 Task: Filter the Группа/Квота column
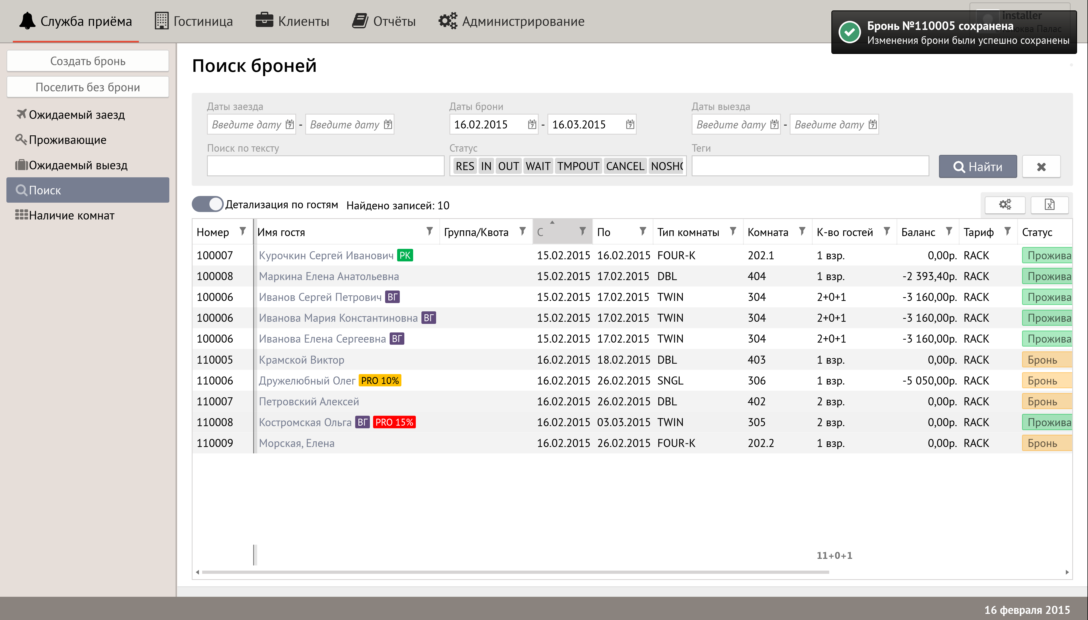pyautogui.click(x=522, y=231)
